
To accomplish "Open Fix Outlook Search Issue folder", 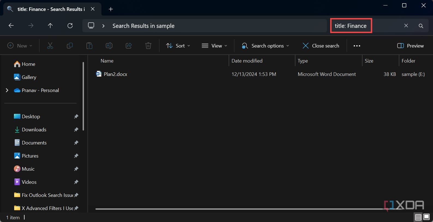I will 44,195.
